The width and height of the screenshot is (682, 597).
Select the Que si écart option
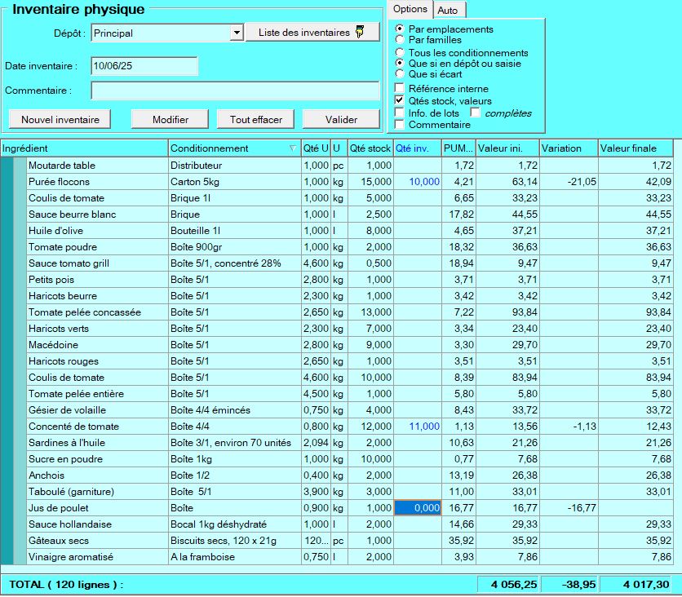pos(399,74)
